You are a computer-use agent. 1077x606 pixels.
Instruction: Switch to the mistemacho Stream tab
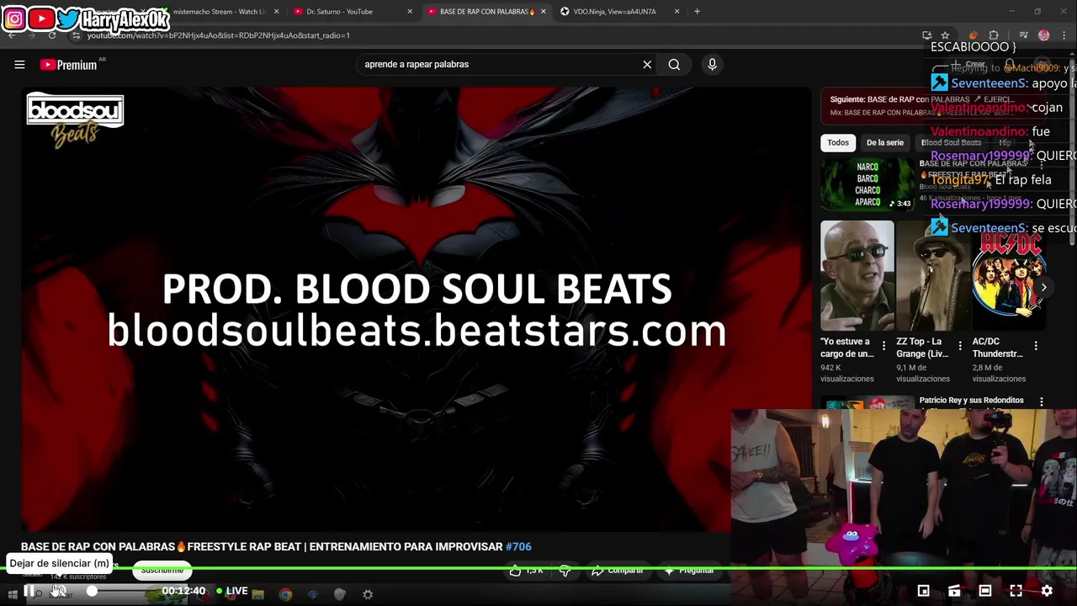[220, 12]
